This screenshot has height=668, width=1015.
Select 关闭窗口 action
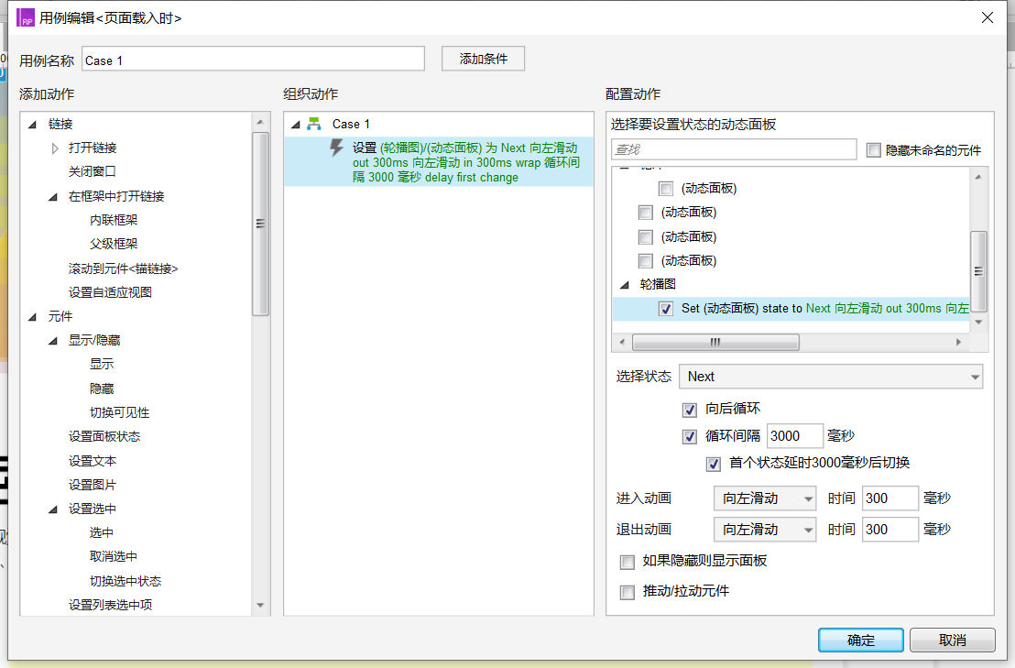pyautogui.click(x=92, y=171)
